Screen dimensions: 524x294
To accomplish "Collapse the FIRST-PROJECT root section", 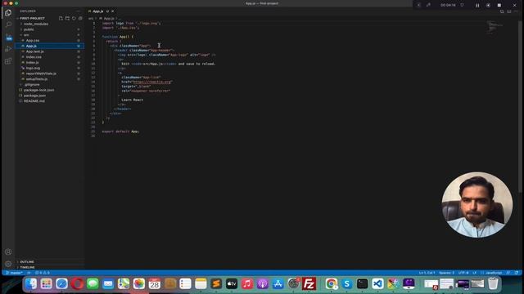I will [x=32, y=18].
